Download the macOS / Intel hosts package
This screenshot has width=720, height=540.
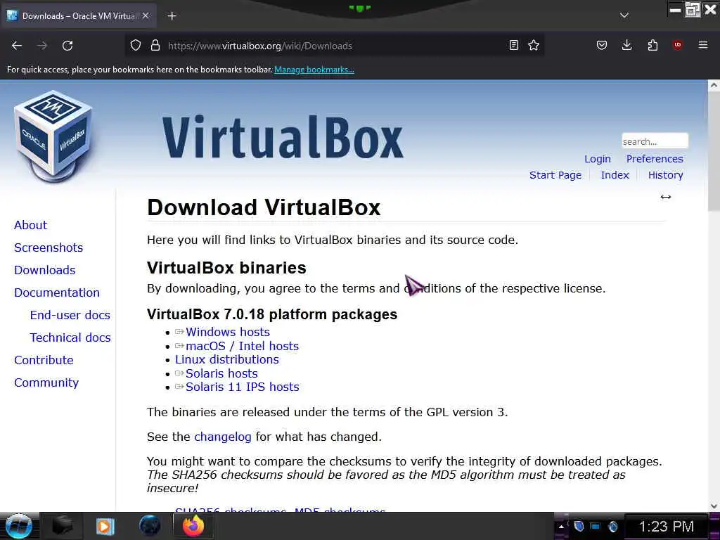point(242,346)
